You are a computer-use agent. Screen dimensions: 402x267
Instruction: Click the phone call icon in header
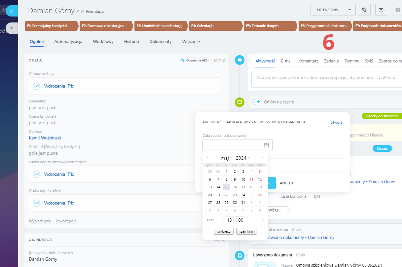[364, 10]
